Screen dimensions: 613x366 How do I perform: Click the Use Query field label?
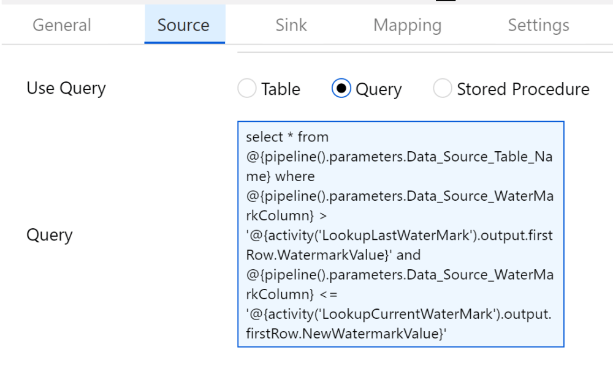click(66, 88)
